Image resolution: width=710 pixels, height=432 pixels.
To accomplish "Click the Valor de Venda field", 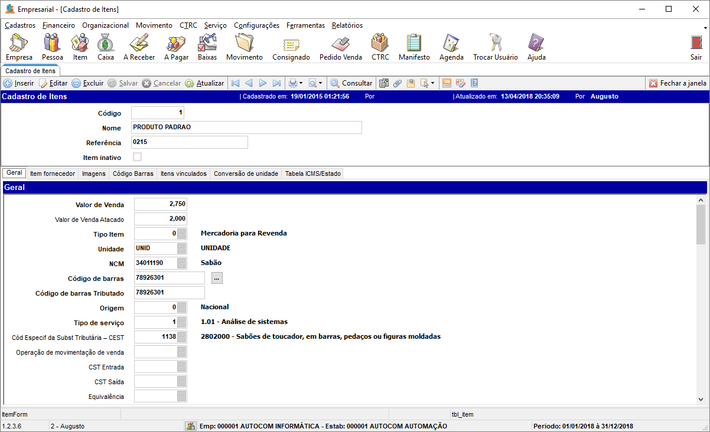I will pyautogui.click(x=161, y=204).
